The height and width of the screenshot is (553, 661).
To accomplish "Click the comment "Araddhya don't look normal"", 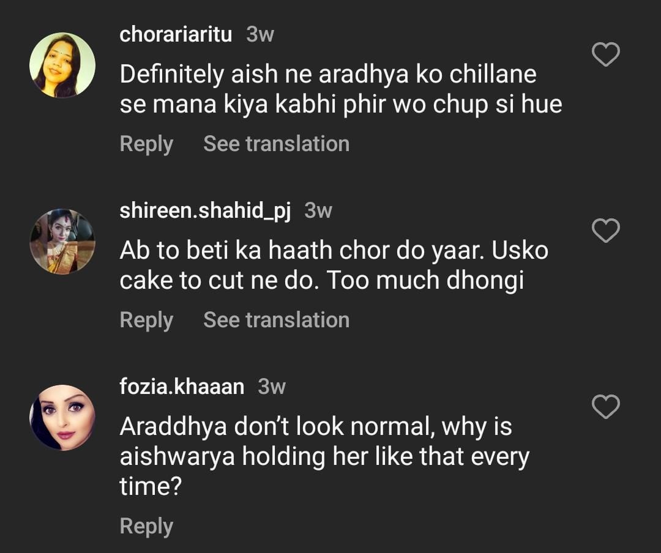I will coord(324,456).
